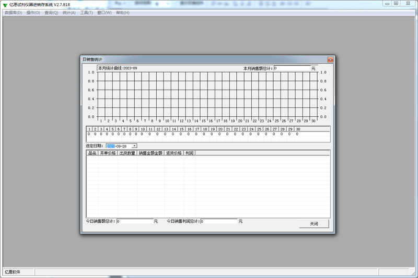Click the 0 value under day 12

[x=157, y=134]
